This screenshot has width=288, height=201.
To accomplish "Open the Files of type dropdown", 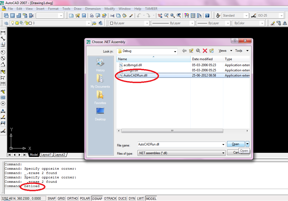I will pyautogui.click(x=223, y=153).
